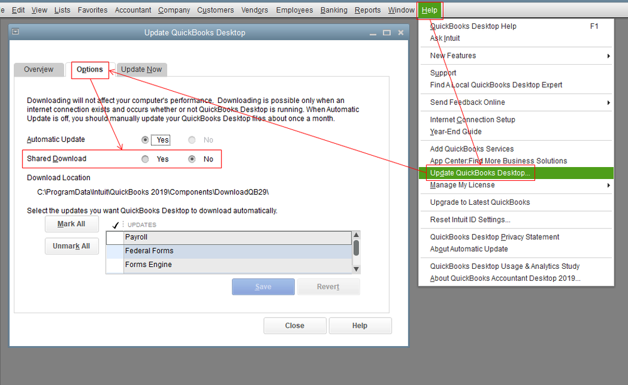Image resolution: width=628 pixels, height=385 pixels.
Task: Open the Edit menu
Action: [x=18, y=10]
